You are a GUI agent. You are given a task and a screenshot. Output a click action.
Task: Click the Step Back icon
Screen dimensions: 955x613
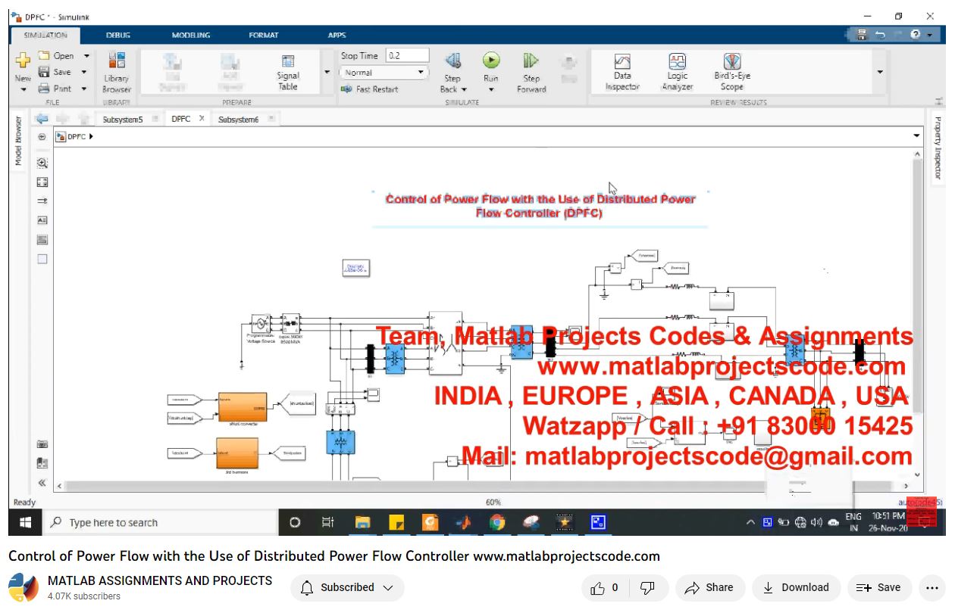point(452,61)
